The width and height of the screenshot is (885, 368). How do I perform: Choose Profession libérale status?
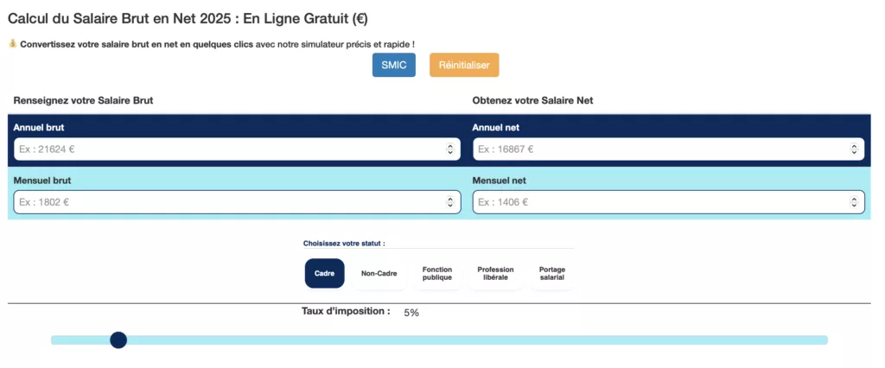click(495, 273)
